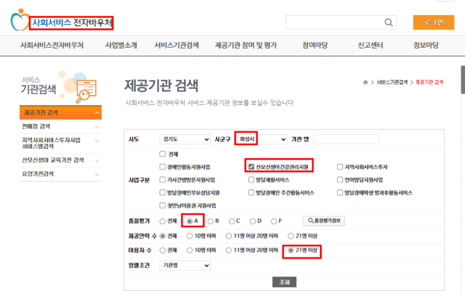This screenshot has width=465, height=294.
Task: Open the 시군구 dropdown showing 화성시
Action: [262, 139]
